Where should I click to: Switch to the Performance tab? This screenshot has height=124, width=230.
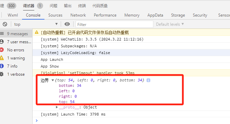click(x=105, y=15)
